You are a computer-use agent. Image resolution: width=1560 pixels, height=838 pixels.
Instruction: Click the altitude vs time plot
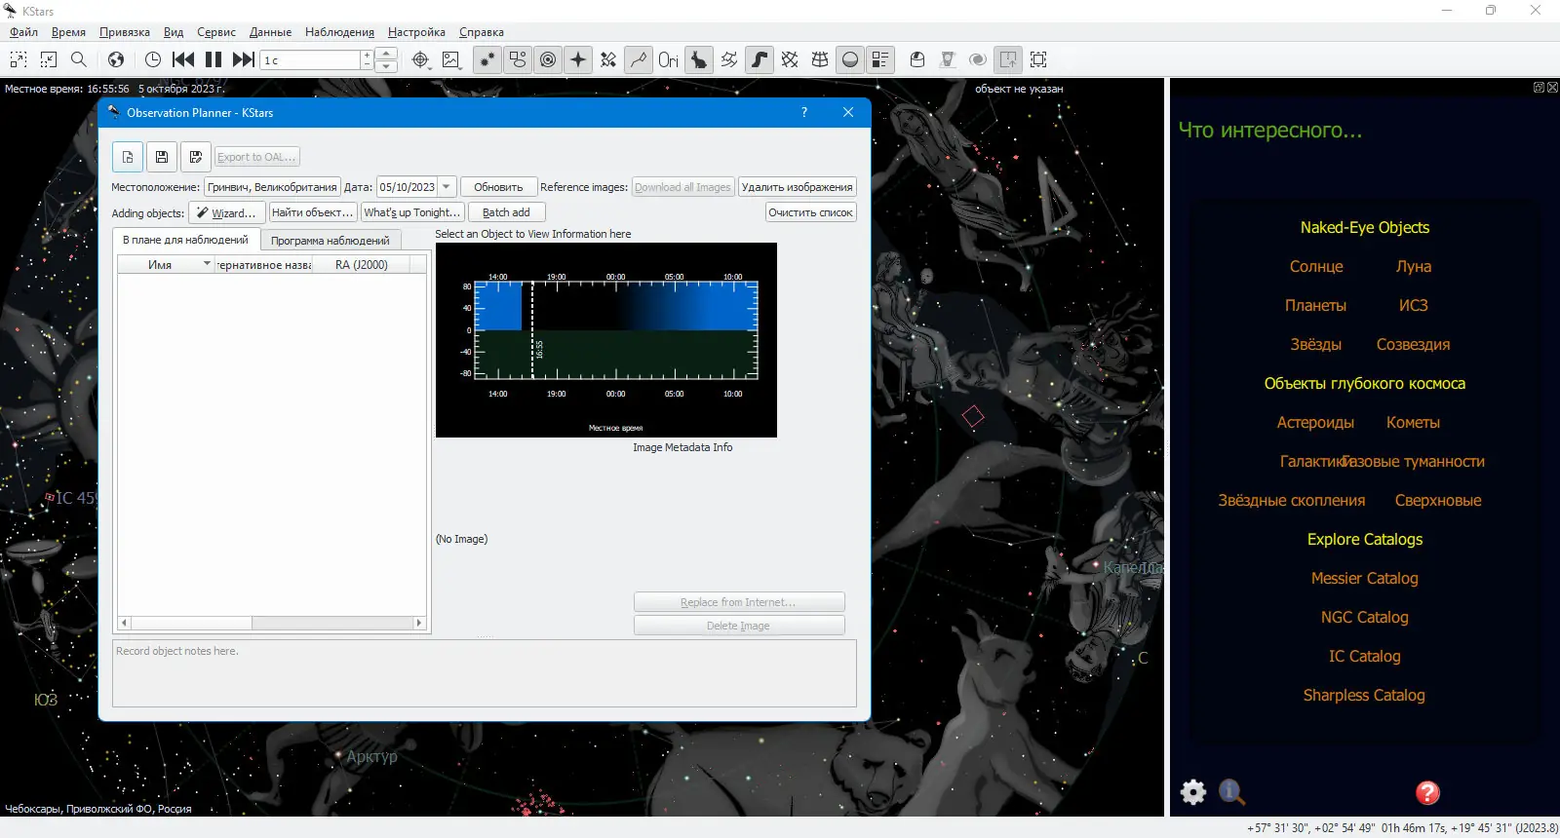pos(606,340)
